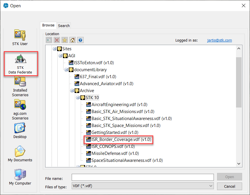Select the 637_Final.vdf (v1.0) label

click(98, 77)
